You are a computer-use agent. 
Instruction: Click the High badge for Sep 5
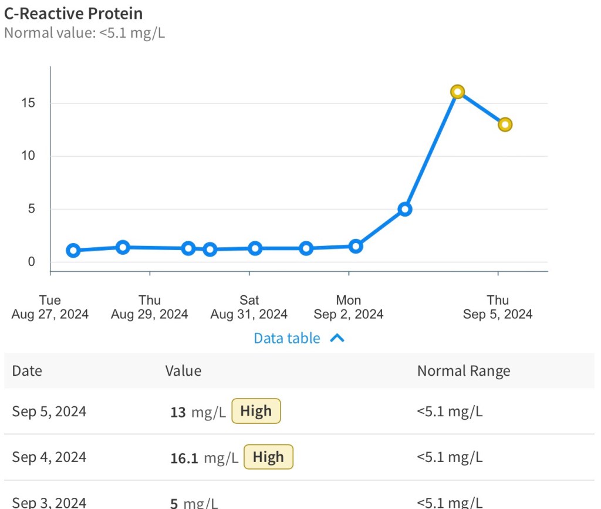(x=256, y=411)
